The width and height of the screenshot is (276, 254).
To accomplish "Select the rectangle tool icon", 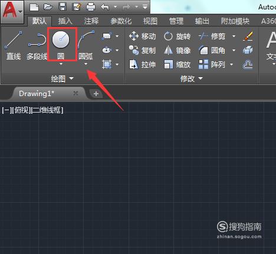I will [x=107, y=37].
